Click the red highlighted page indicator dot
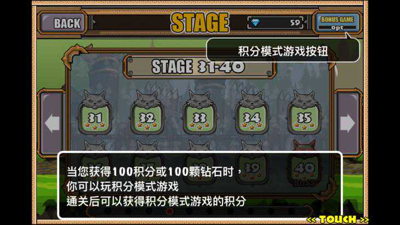Image resolution: width=400 pixels, height=225 pixels. (169, 211)
